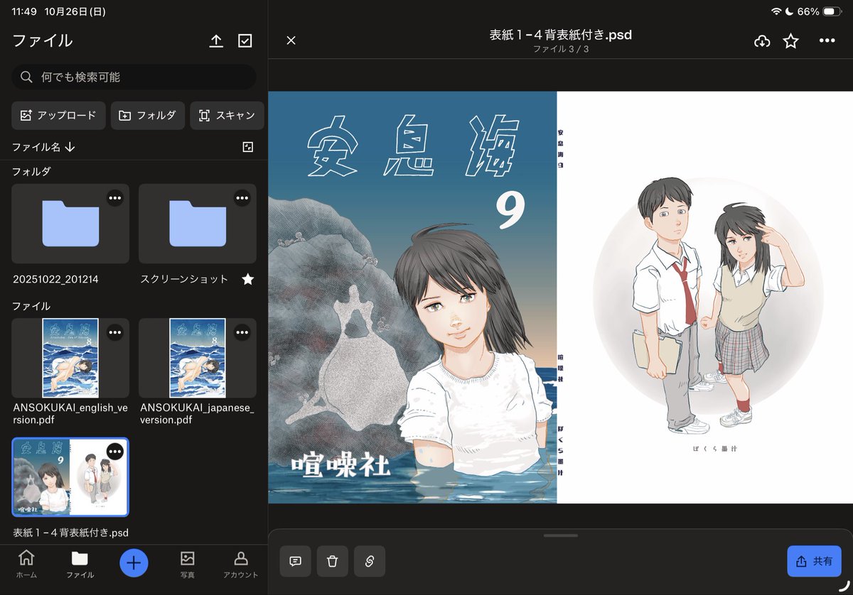Tap the upload arrow icon in header

pyautogui.click(x=216, y=41)
